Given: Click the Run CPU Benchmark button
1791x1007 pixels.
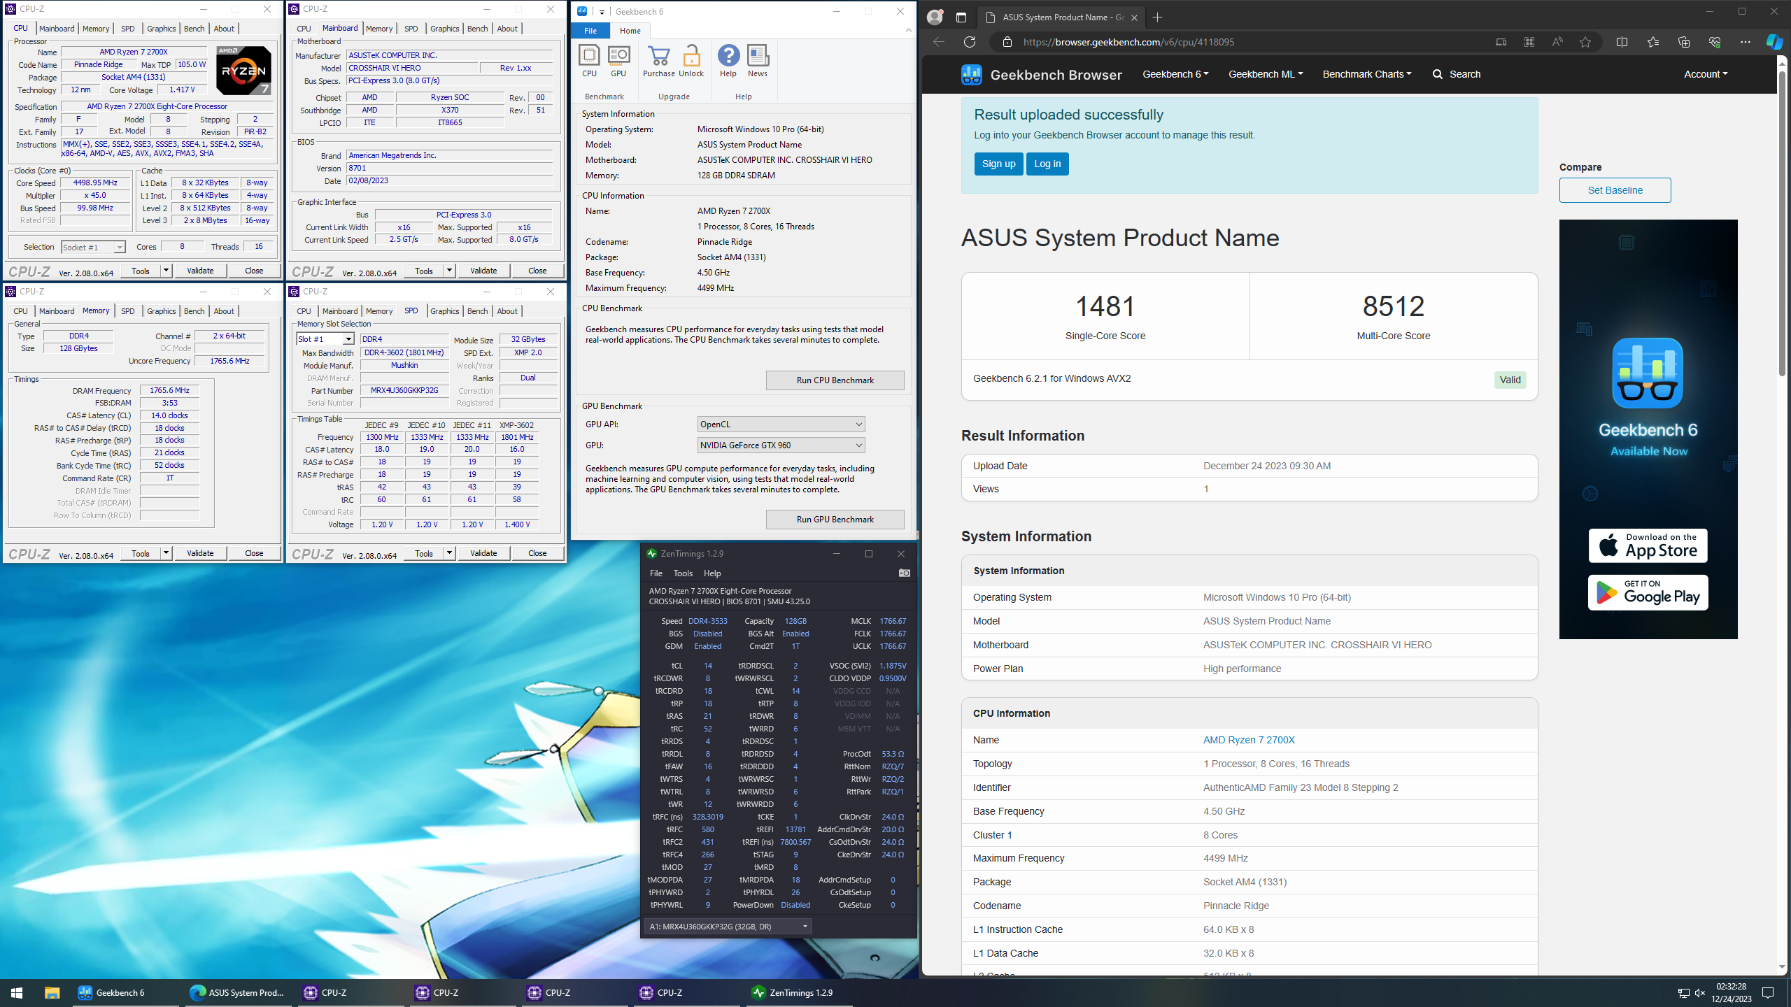Looking at the screenshot, I should pyautogui.click(x=835, y=380).
